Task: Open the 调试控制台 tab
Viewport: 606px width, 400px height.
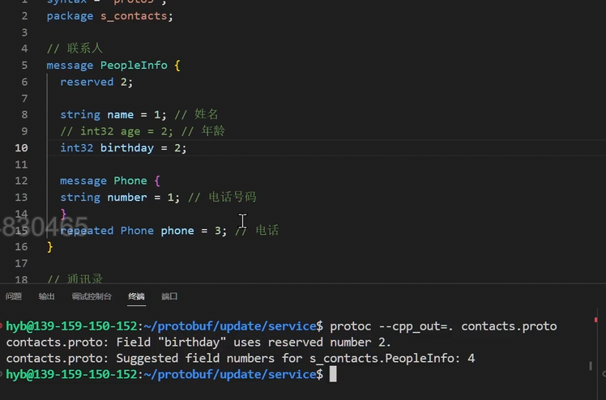Action: click(x=92, y=296)
